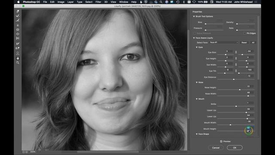Screen dimensions: 275x155
Task: Click the Time Machine menu bar icon
Action: click(178, 2)
